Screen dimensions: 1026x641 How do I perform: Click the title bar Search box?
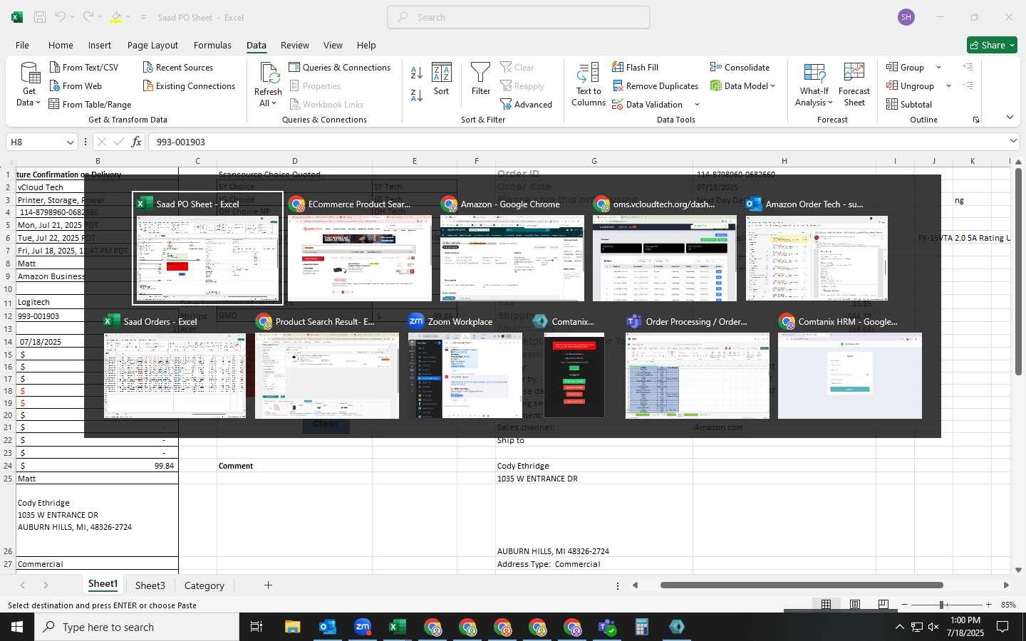click(x=519, y=17)
